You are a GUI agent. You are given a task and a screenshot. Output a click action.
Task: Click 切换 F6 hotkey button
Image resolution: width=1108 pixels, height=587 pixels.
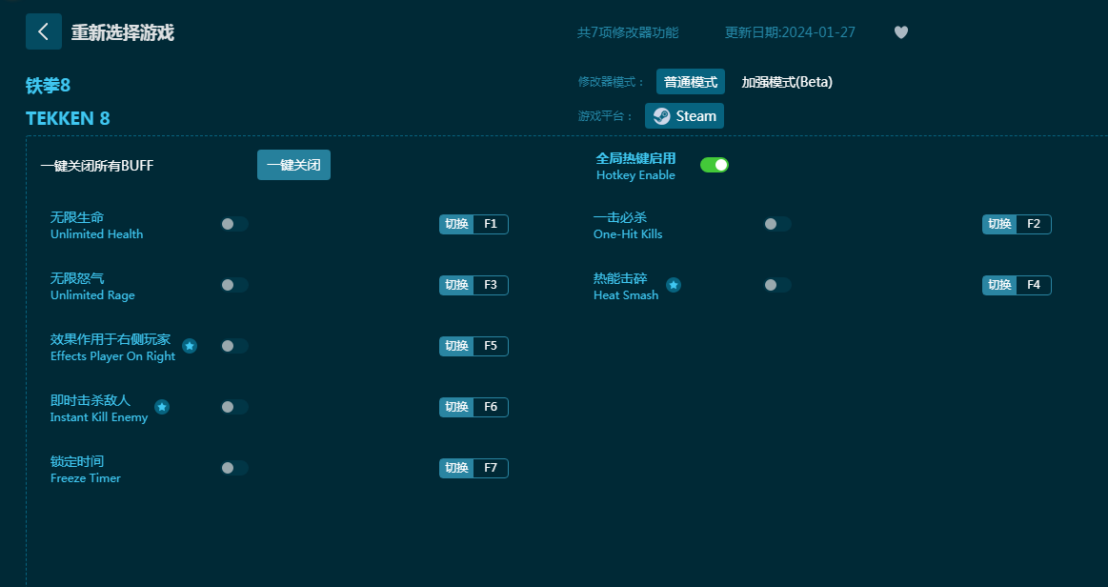coord(473,407)
